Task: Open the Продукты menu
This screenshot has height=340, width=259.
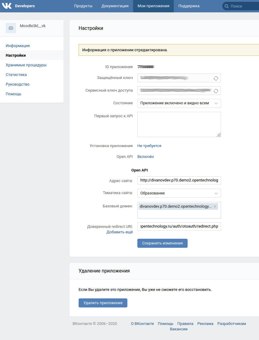Action: (83, 6)
